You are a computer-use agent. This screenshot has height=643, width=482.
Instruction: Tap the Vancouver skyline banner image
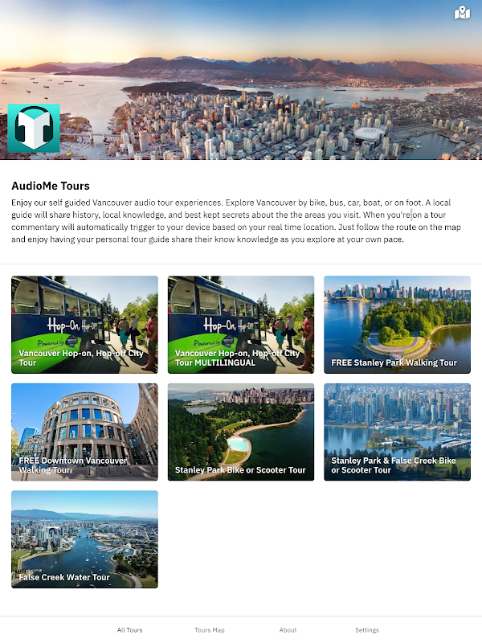pos(241,80)
